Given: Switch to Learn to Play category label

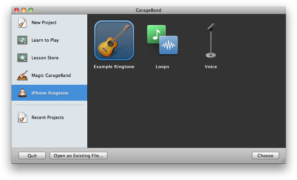Looking at the screenshot, I should click(x=45, y=40).
